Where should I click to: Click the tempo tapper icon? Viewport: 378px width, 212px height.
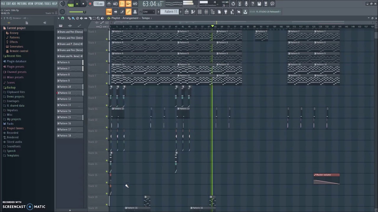pos(232,12)
